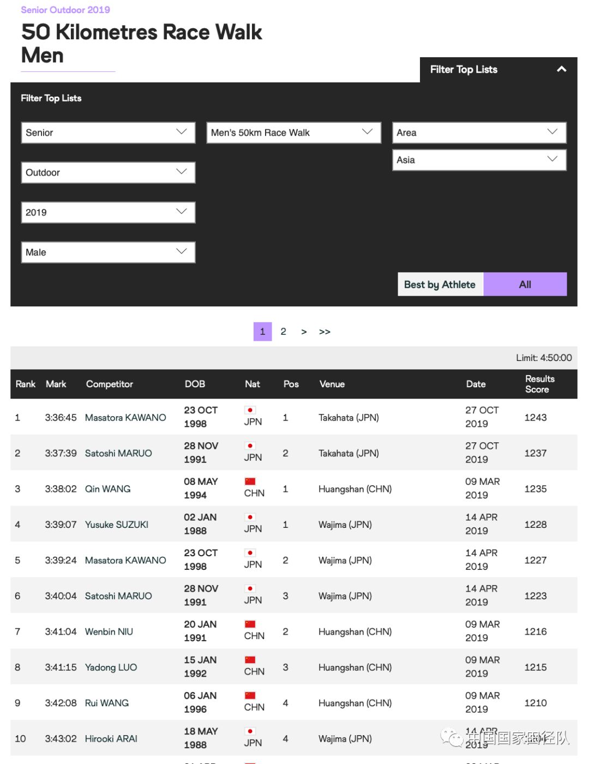The height and width of the screenshot is (764, 589).
Task: Open Yadong LUO athlete profile
Action: click(111, 667)
